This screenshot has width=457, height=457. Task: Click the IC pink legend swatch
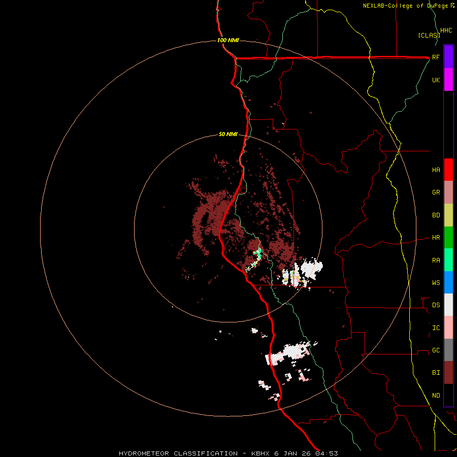tap(448, 328)
